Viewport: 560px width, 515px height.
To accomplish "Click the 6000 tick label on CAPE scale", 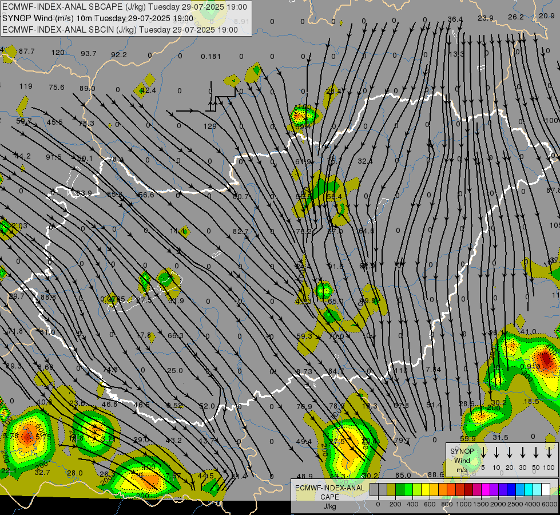I will click(x=550, y=504).
